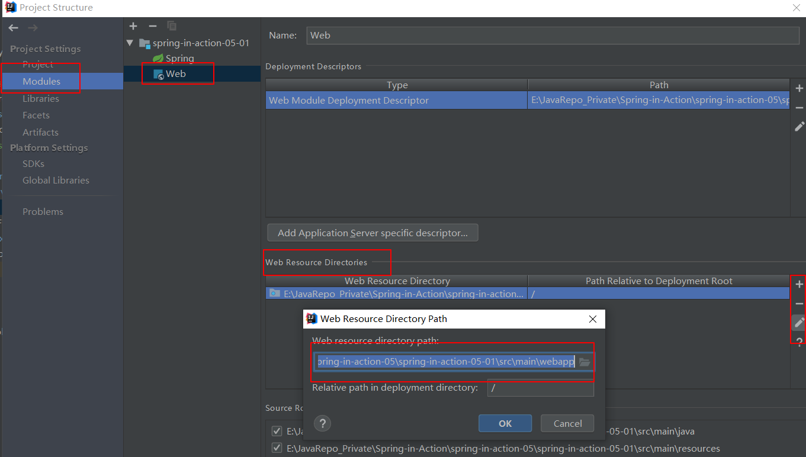Screen dimensions: 806x457
Task: Add a deployment descriptor with the plus icon
Action: [799, 88]
